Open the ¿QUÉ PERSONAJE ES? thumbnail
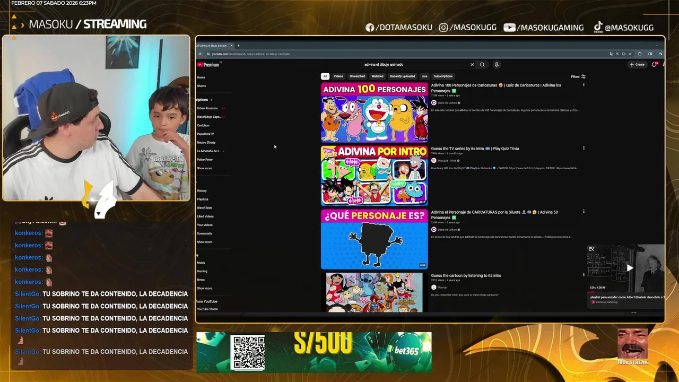This screenshot has height=382, width=679. click(x=374, y=239)
